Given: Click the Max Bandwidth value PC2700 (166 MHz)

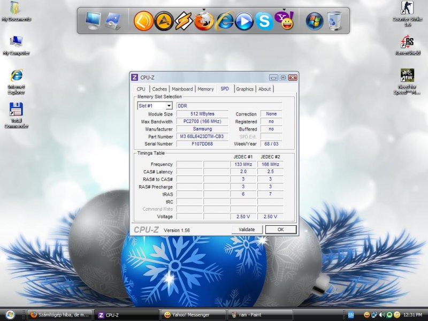Looking at the screenshot, I should [x=202, y=121].
